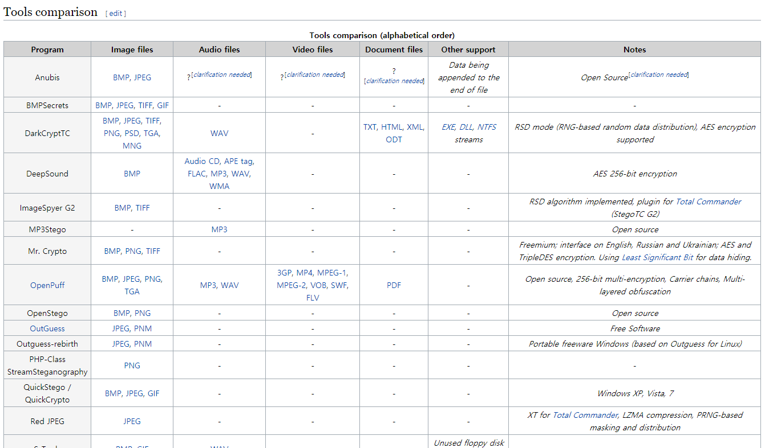Open the MPEG-1 video format link
Image resolution: width=765 pixels, height=448 pixels.
[332, 273]
